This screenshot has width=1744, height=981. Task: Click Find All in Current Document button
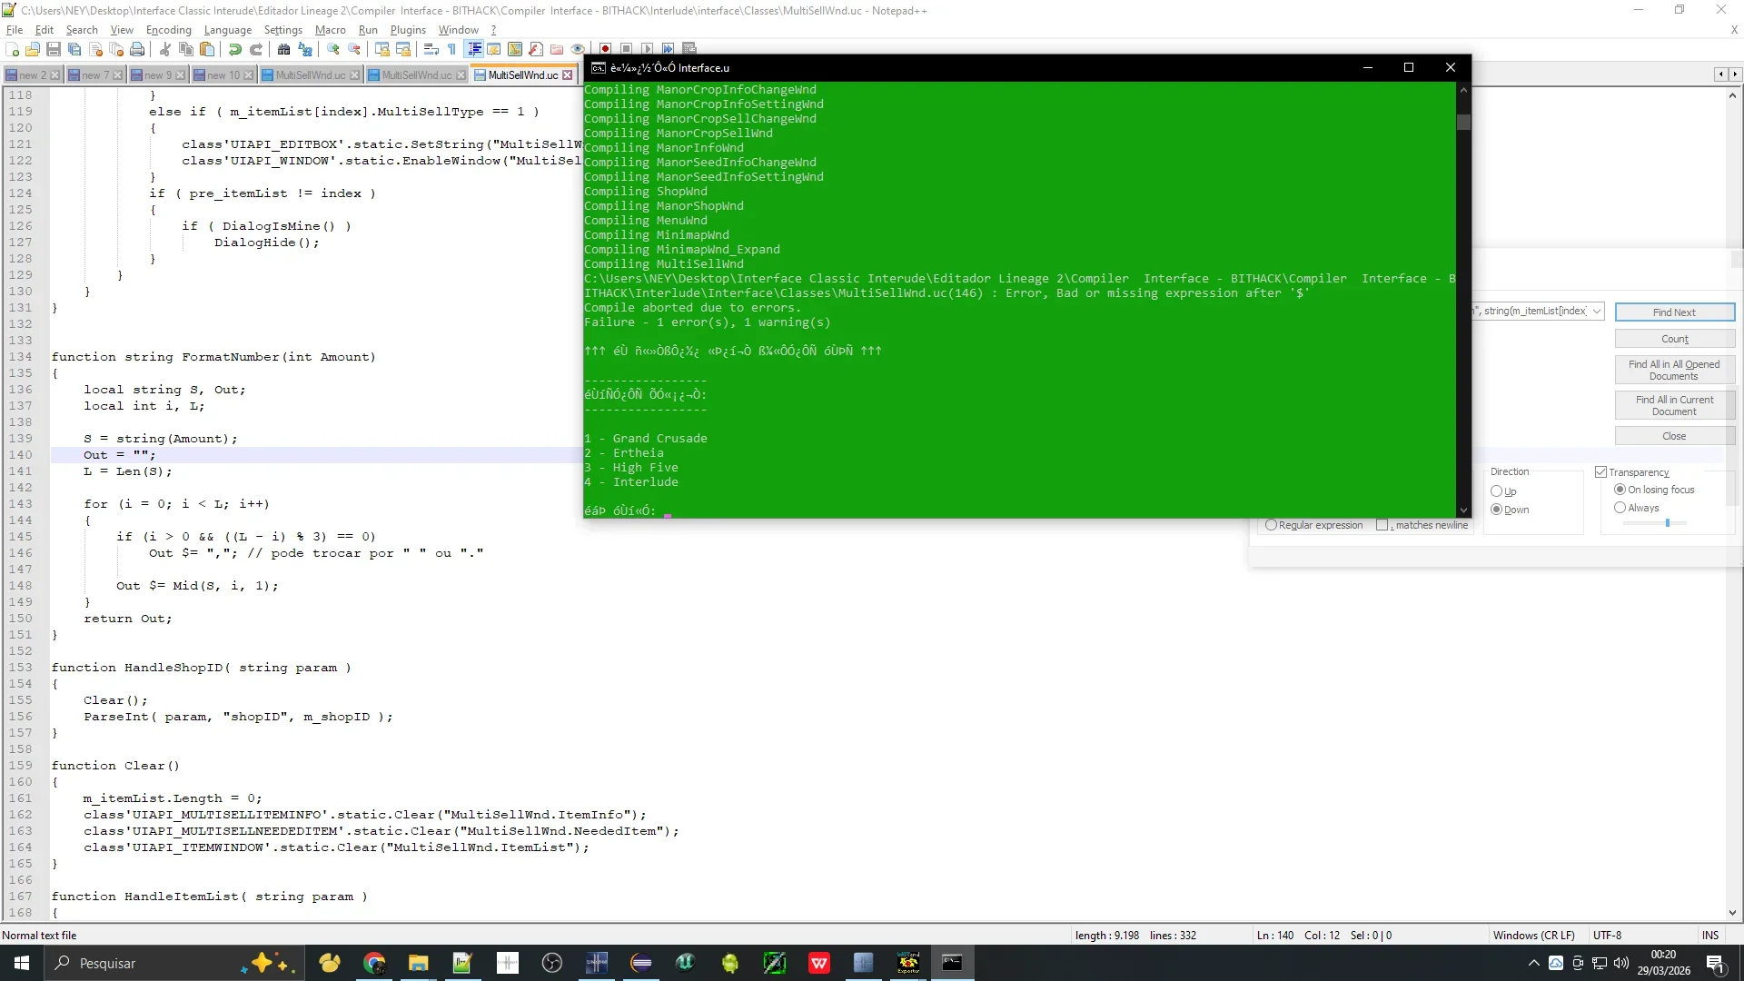pos(1674,405)
